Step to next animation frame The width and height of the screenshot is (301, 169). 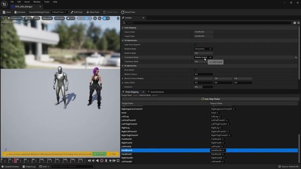pyautogui.click(x=110, y=161)
